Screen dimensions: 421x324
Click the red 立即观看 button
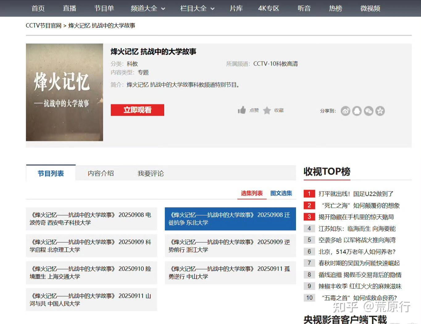[x=137, y=110]
